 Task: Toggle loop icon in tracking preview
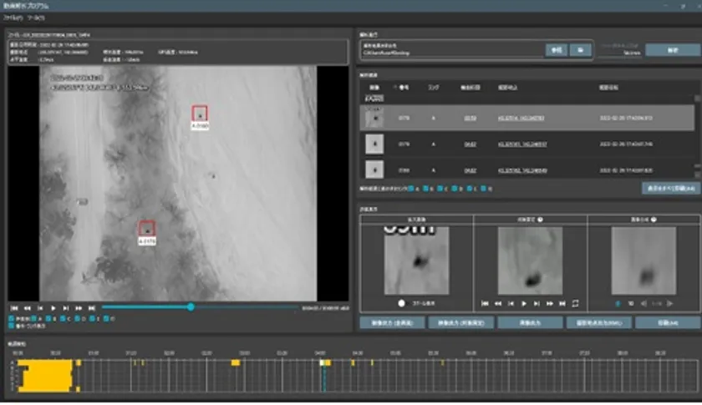pos(574,303)
